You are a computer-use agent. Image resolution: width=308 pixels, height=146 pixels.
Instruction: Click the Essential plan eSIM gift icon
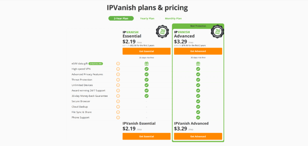[x=146, y=64]
